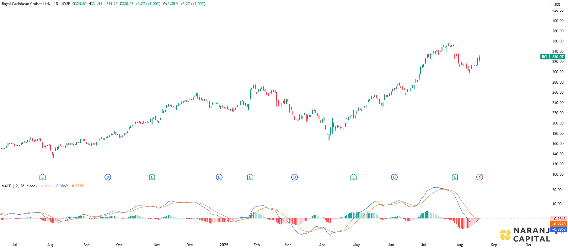Click the Dec label on time axis

point(190,245)
